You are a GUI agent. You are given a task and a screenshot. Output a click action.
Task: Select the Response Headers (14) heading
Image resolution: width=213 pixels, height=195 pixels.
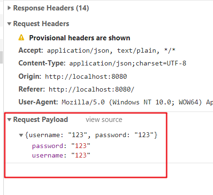click(x=51, y=8)
